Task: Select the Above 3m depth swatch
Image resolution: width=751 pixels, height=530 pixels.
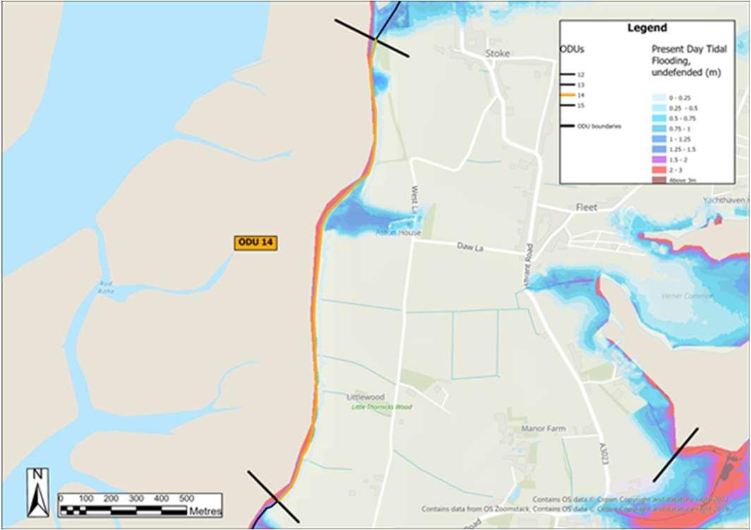Action: [659, 180]
